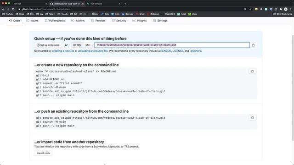Open the Calendar bookmark
Viewport: 294px width, 165px height.
[x=128, y=14]
